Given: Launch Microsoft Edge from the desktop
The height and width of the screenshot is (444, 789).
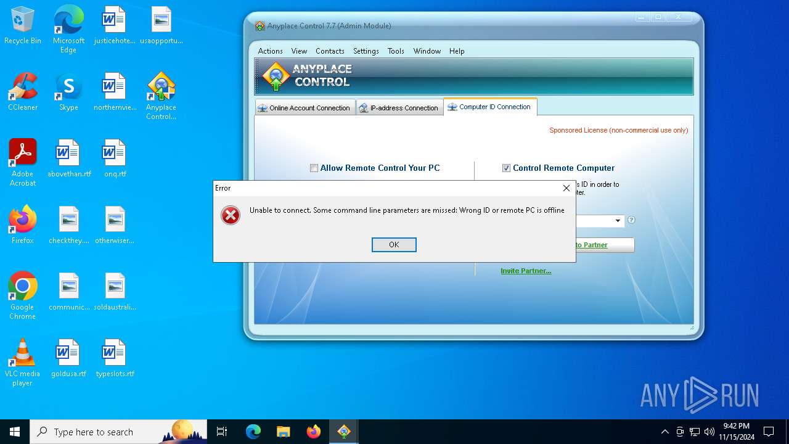Looking at the screenshot, I should [68, 30].
